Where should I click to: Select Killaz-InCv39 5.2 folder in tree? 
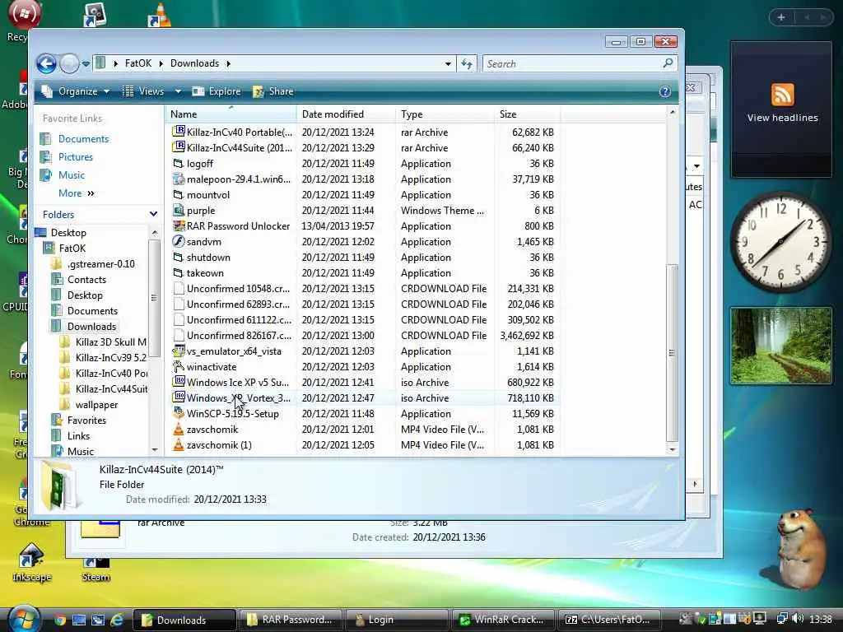[x=110, y=357]
